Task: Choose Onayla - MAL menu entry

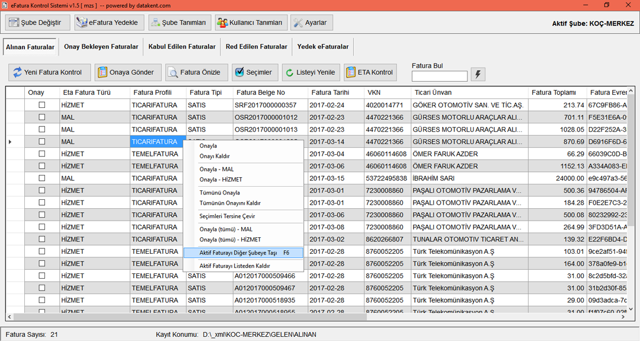Action: 244,169
